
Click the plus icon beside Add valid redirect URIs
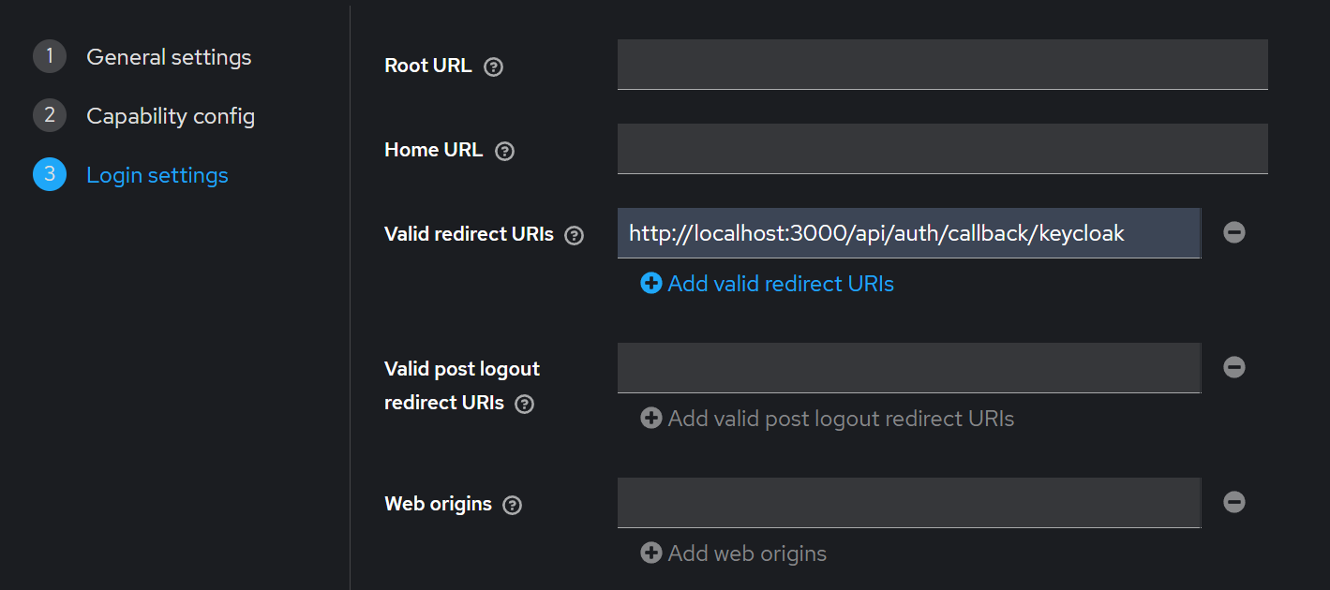(651, 282)
